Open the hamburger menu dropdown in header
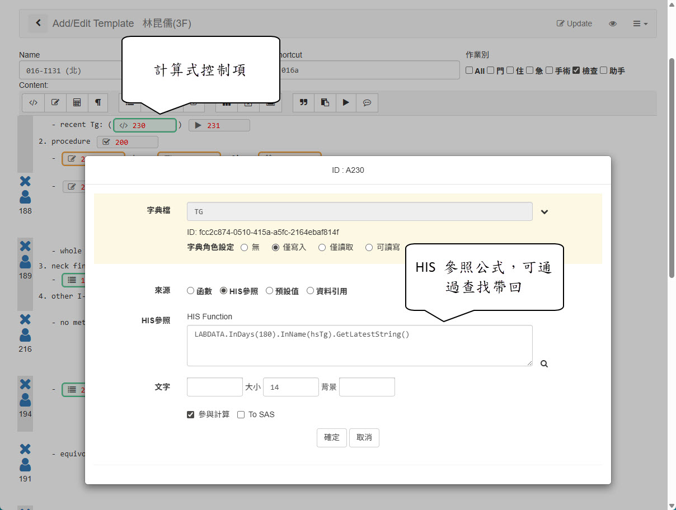The image size is (676, 510). 640,23
